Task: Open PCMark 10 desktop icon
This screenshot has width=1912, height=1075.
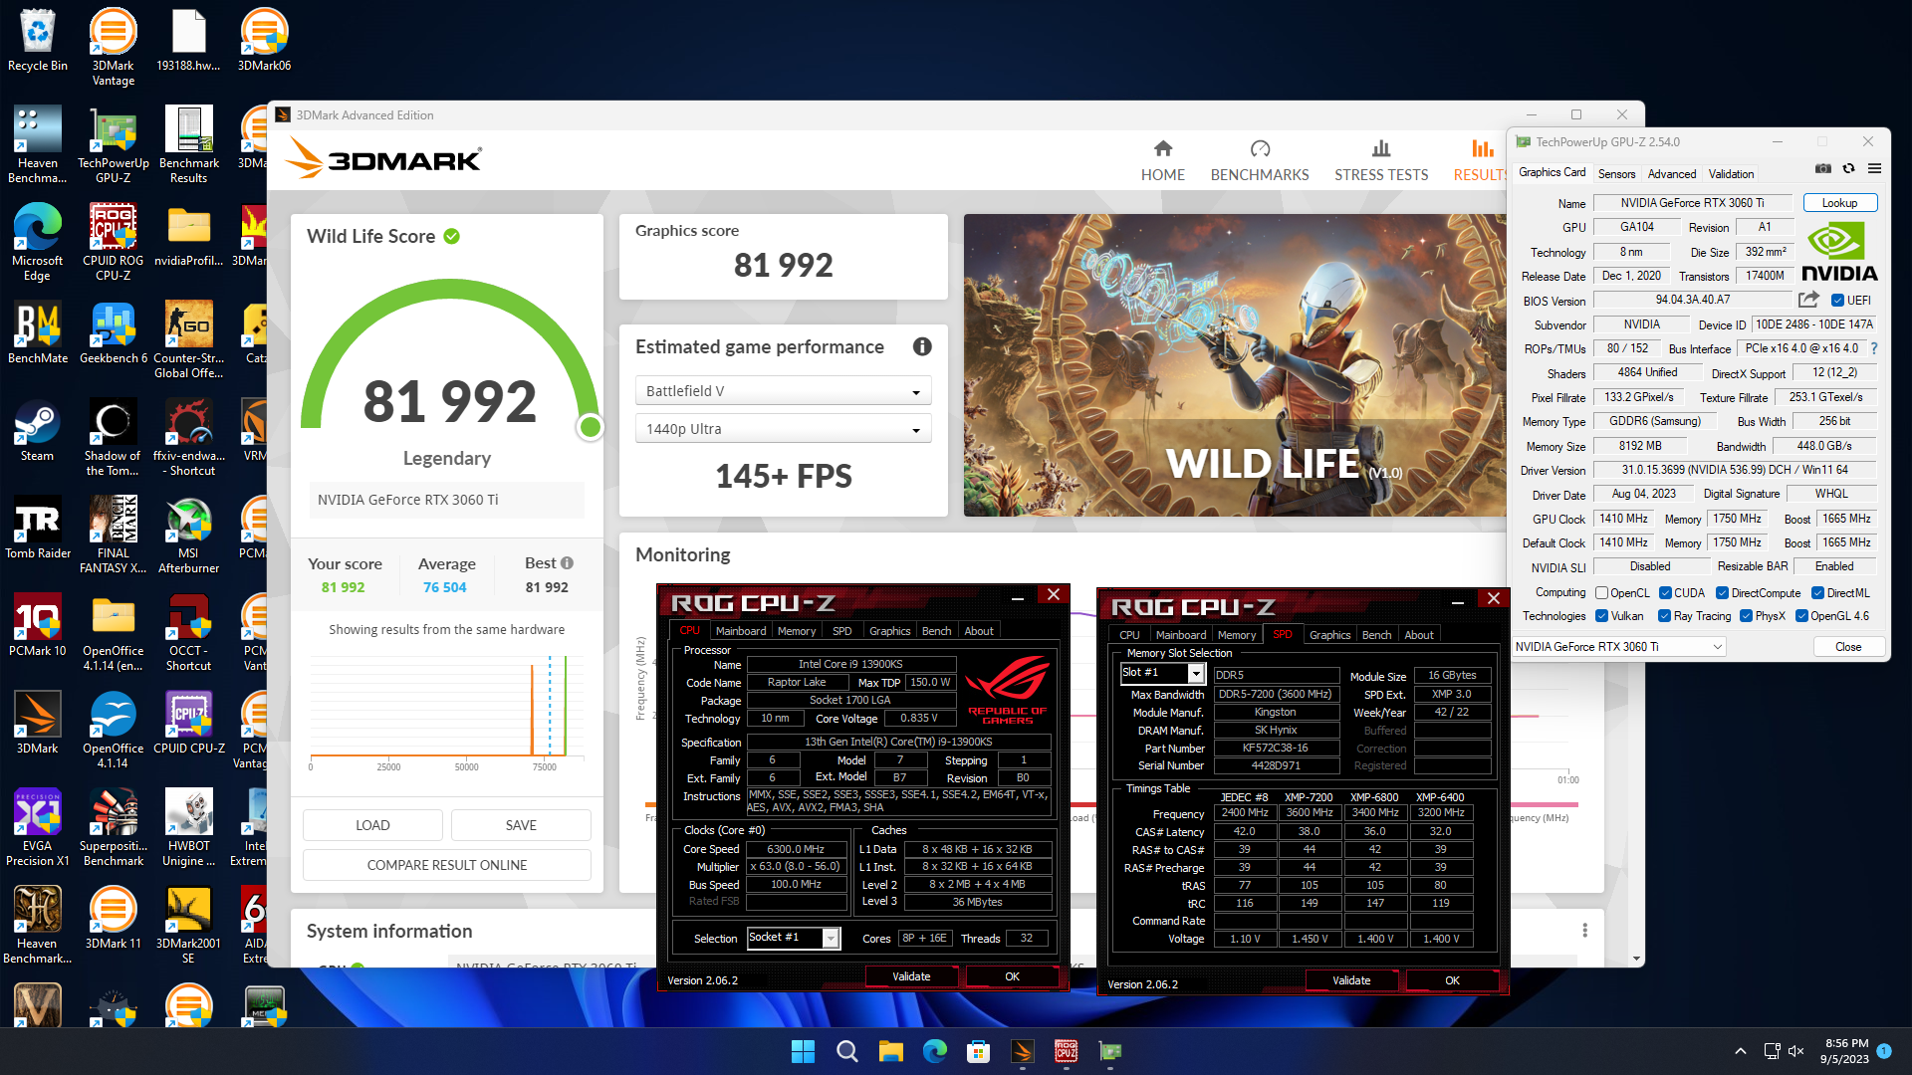Action: pyautogui.click(x=38, y=626)
